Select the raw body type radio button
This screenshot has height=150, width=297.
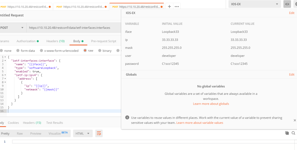85,51
